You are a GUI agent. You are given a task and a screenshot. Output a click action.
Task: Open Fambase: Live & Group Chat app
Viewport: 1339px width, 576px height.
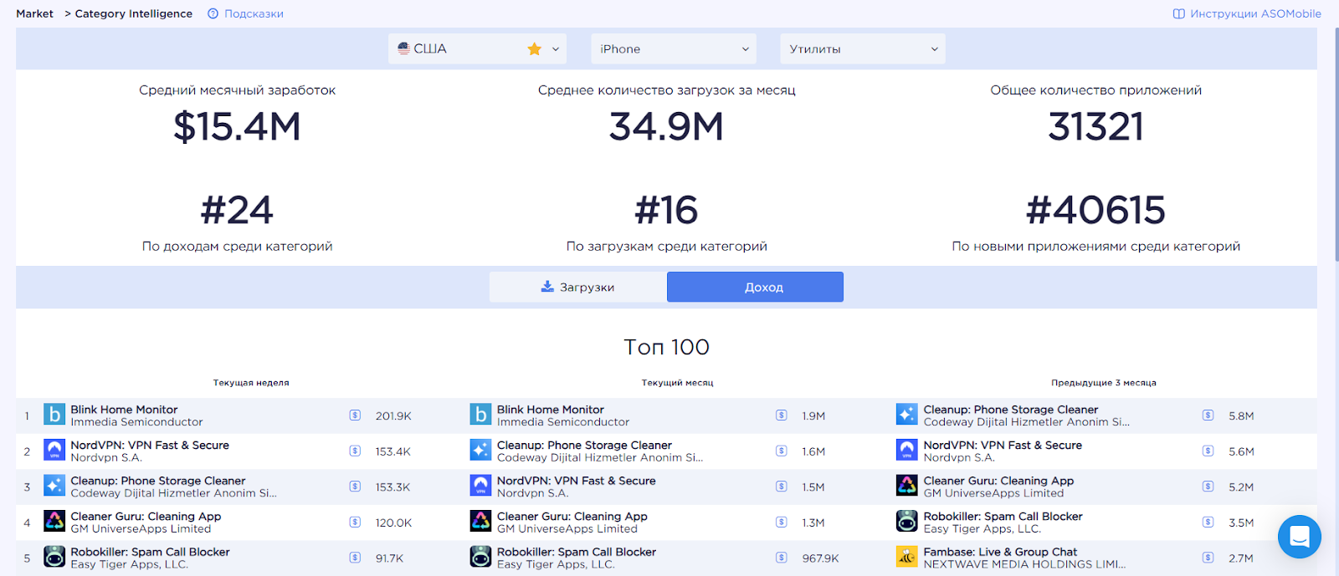[x=1000, y=552]
